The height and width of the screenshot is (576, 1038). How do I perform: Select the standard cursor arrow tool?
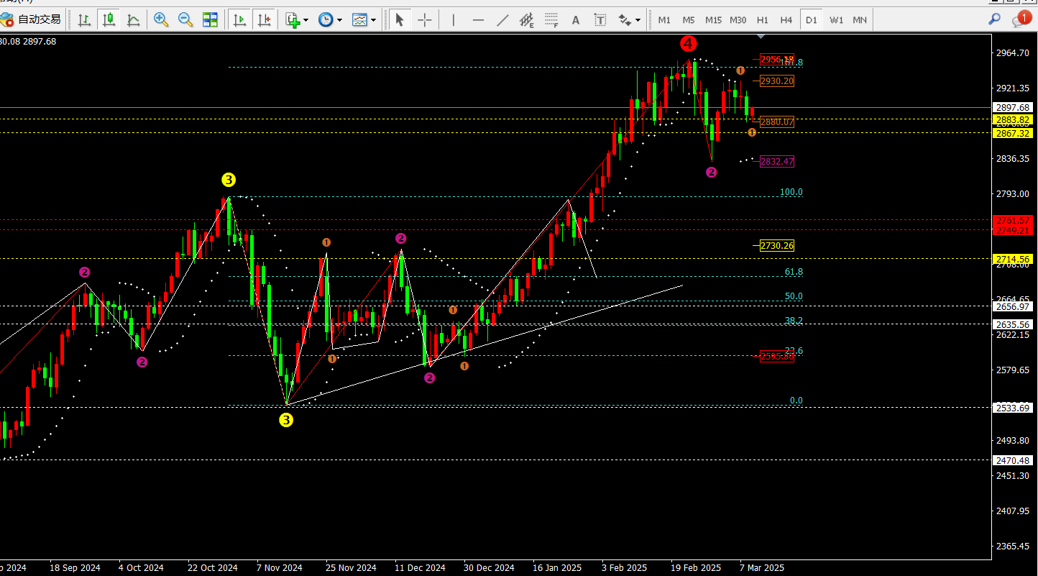(x=400, y=19)
